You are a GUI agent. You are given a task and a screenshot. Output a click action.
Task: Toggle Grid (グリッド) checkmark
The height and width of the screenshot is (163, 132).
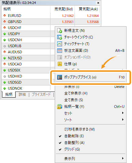[60, 149]
